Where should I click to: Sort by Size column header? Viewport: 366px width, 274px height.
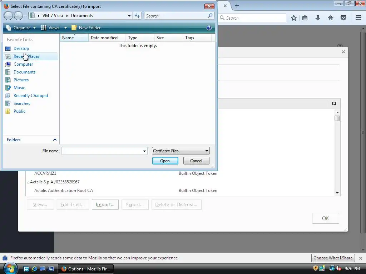pos(169,38)
